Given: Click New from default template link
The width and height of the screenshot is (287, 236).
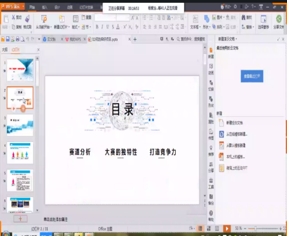Looking at the screenshot, I should point(236,145).
